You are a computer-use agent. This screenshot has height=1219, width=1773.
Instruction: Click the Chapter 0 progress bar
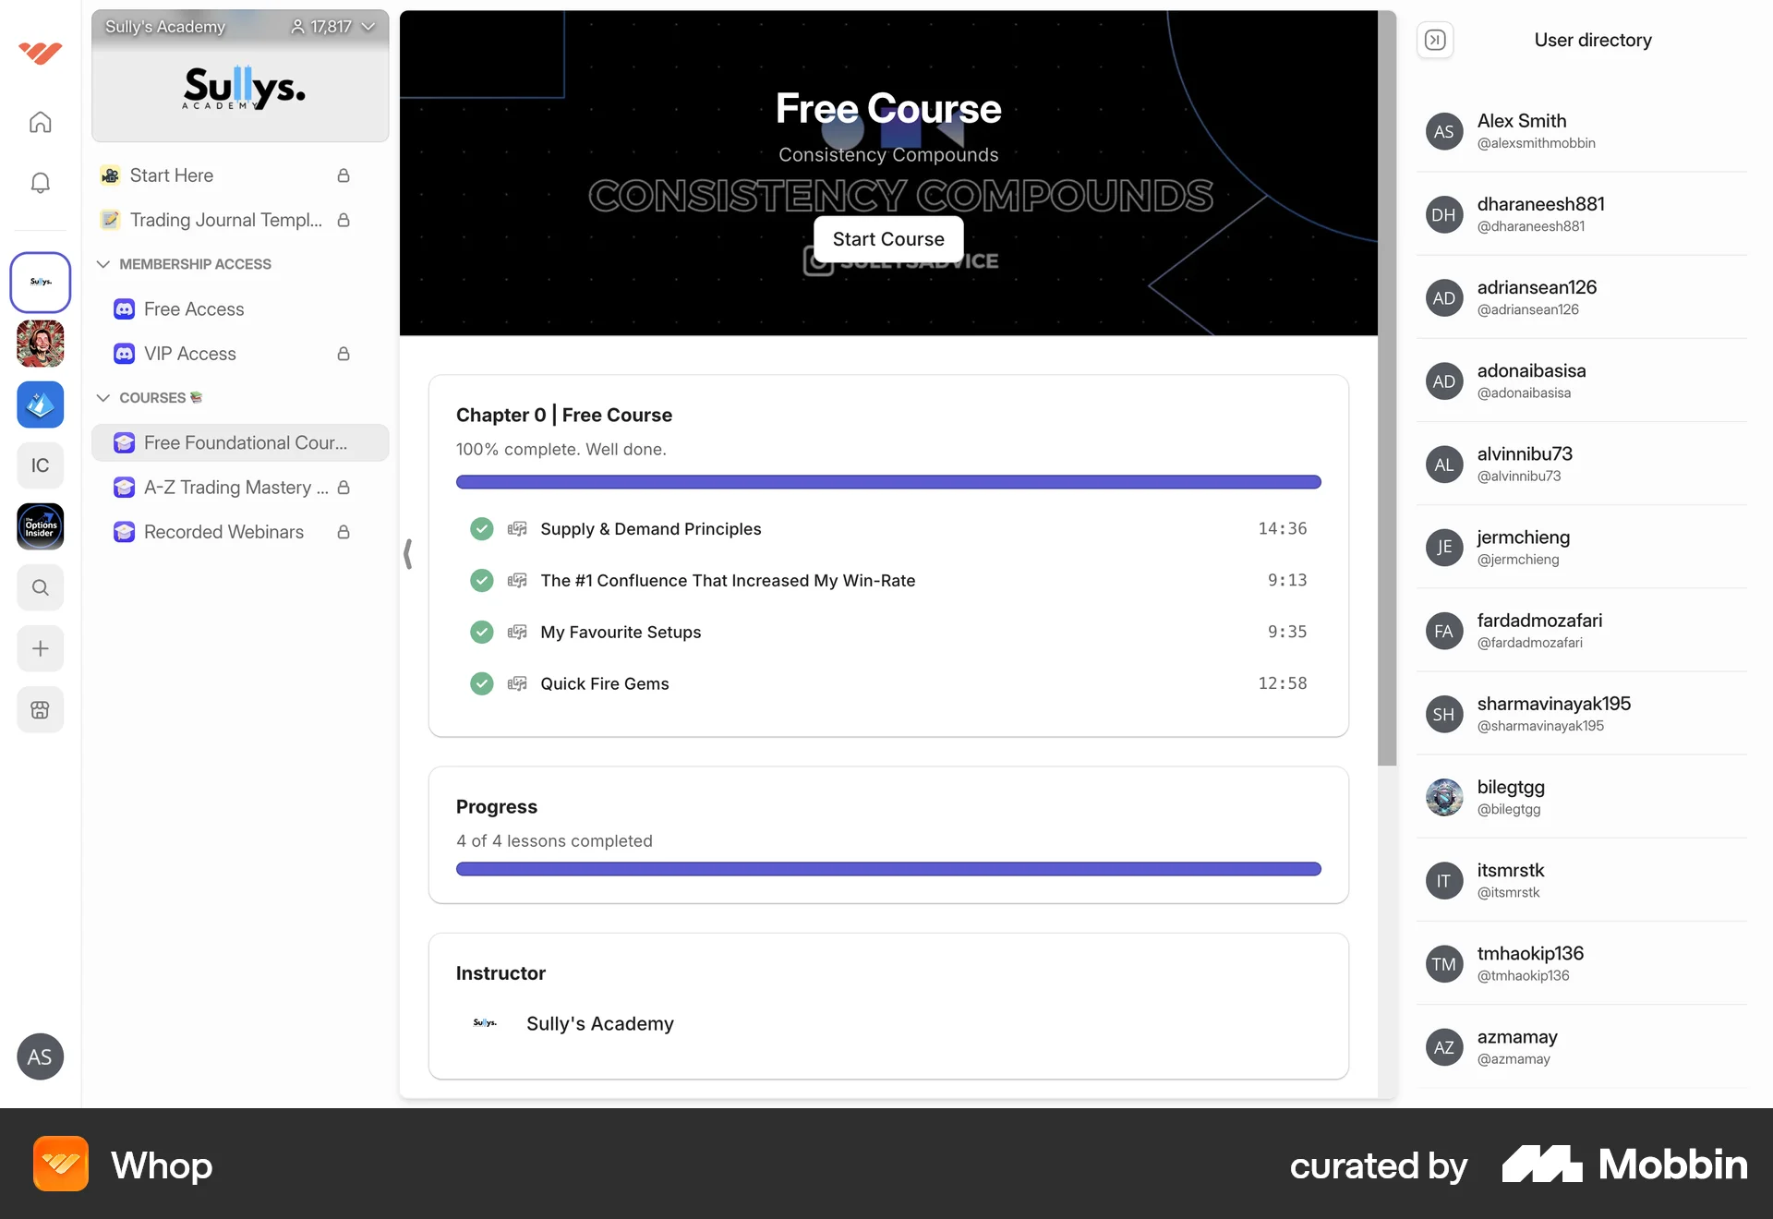pos(887,481)
